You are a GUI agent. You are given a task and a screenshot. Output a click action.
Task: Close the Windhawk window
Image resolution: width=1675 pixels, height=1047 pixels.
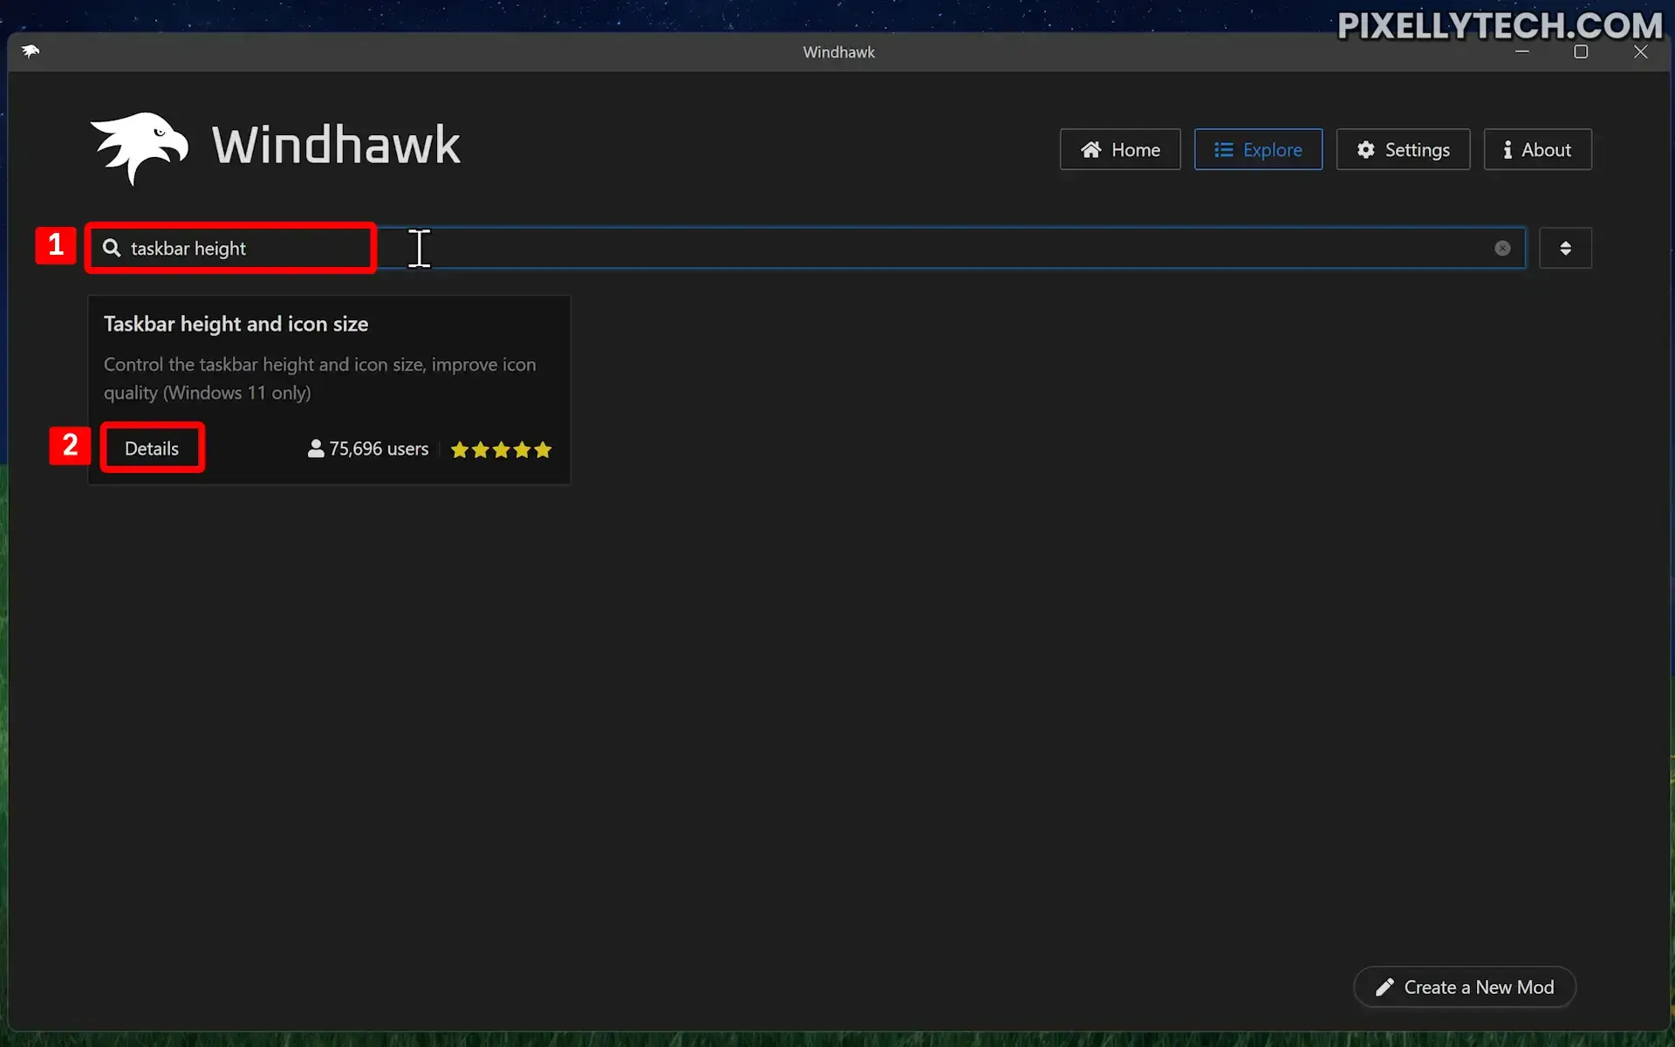(x=1641, y=51)
